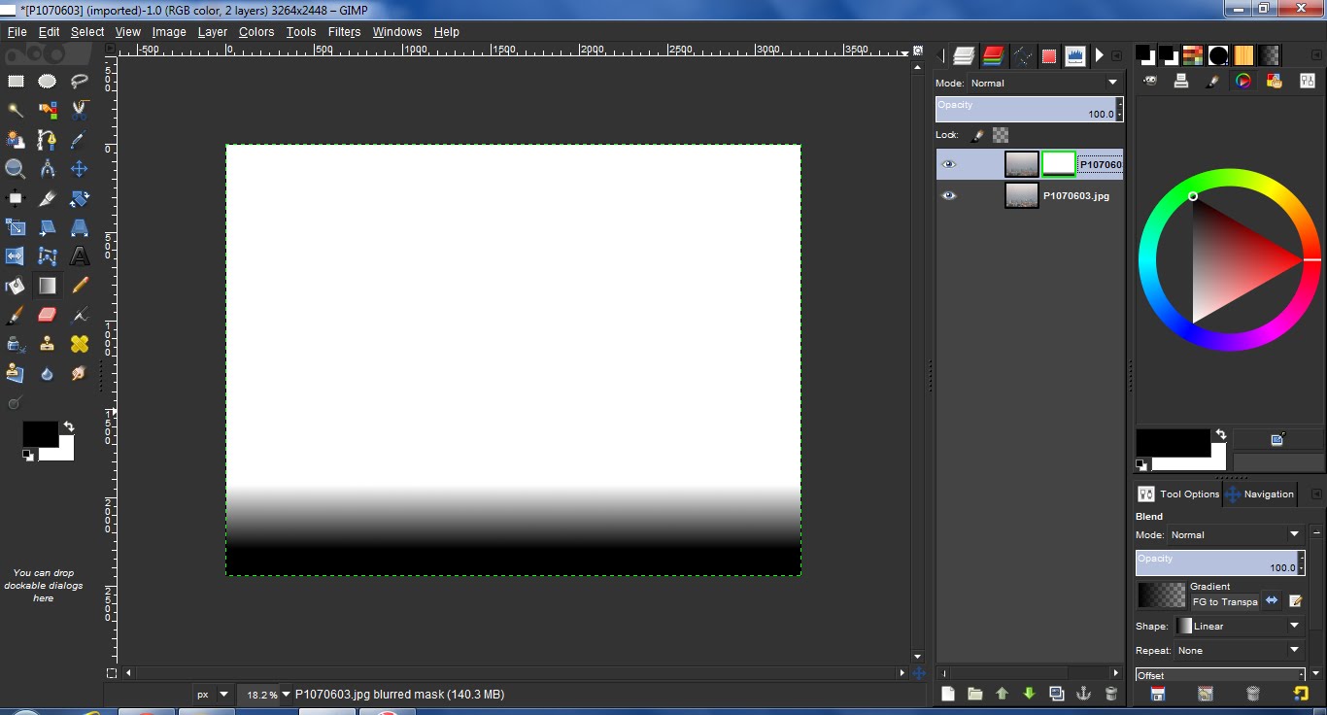Select the Clone stamp tool
Screen dimensions: 1327x715
[48, 344]
